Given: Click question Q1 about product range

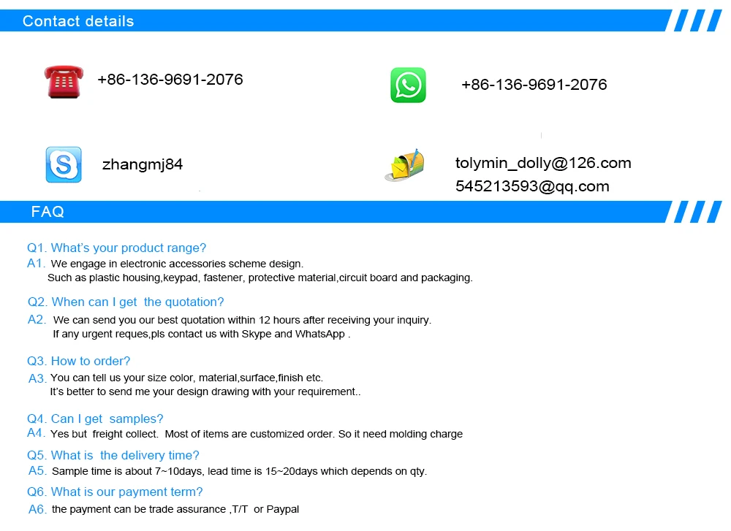Looking at the screenshot, I should [x=116, y=248].
